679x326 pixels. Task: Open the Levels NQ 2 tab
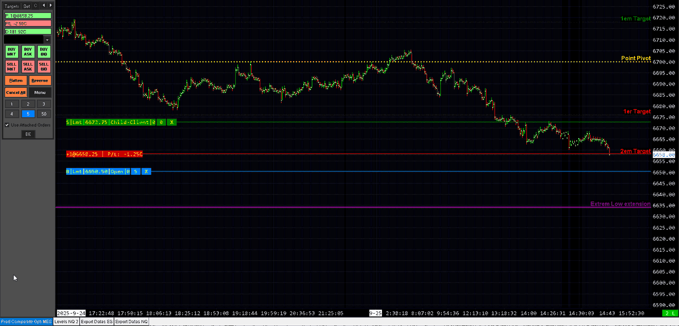click(66, 321)
